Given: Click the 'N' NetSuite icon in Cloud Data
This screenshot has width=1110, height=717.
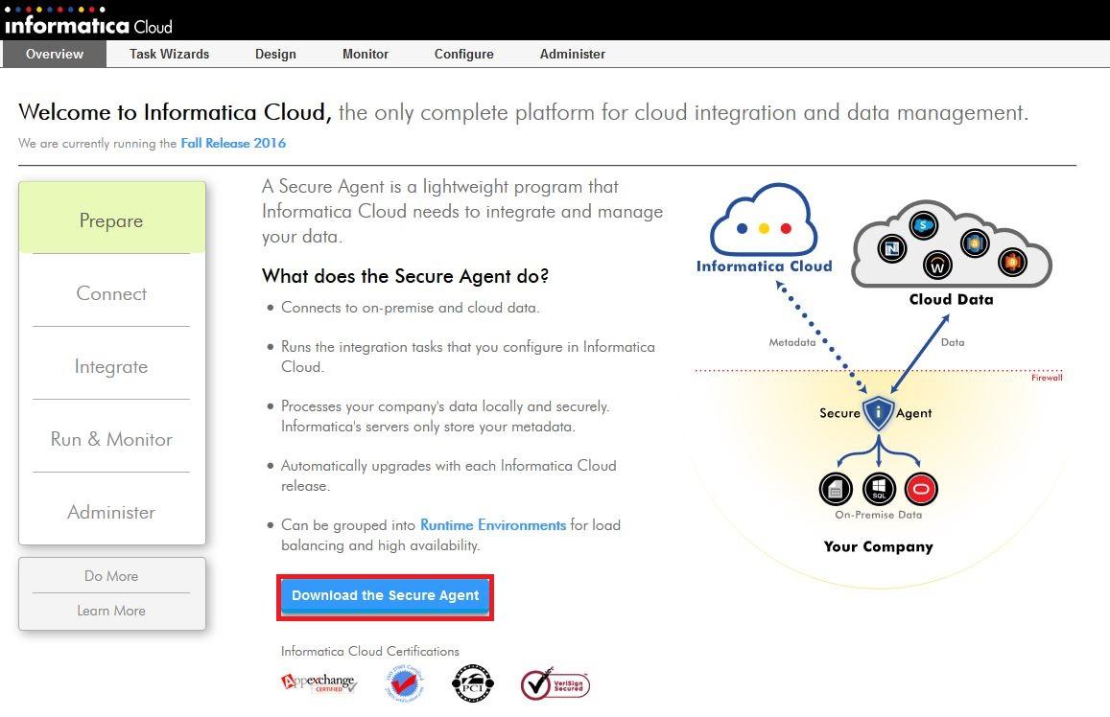Looking at the screenshot, I should [892, 248].
